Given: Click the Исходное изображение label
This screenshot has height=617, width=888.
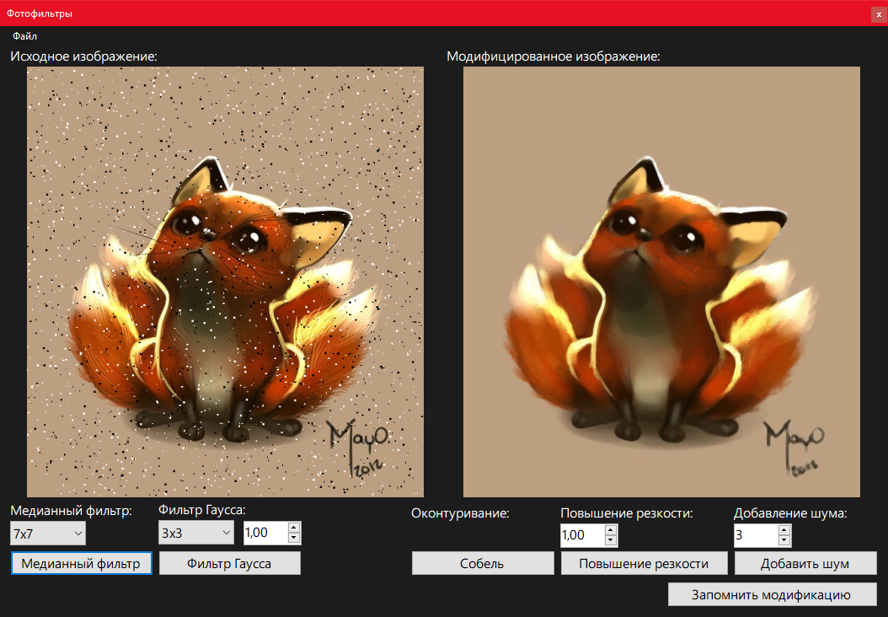Looking at the screenshot, I should point(83,56).
